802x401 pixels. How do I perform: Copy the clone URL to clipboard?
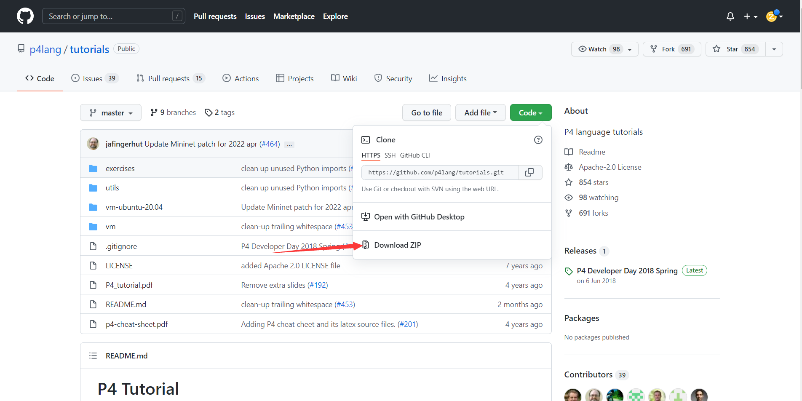click(530, 173)
